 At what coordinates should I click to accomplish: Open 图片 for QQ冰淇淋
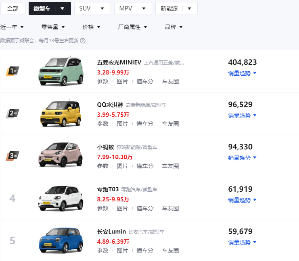pyautogui.click(x=122, y=124)
